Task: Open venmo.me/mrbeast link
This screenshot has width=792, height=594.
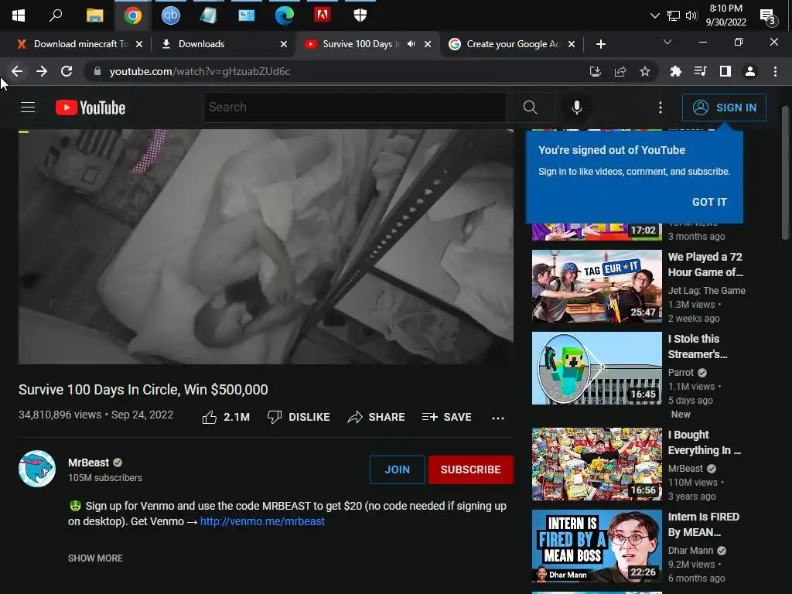Action: coord(262,521)
